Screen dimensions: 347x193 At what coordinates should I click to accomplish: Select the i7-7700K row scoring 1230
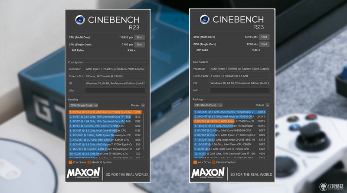pos(105,126)
